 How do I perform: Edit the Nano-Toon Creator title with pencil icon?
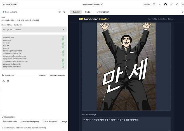tap(102, 4)
